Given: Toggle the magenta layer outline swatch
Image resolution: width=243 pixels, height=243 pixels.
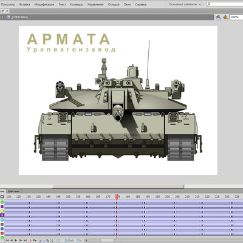Looking at the screenshot, I should pos(2,216).
